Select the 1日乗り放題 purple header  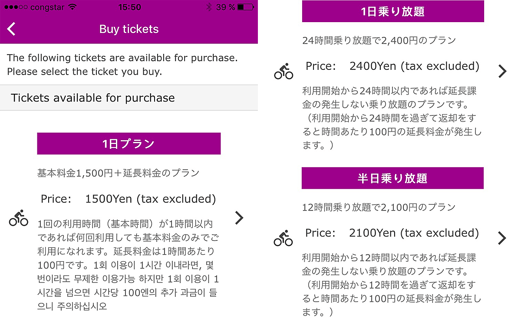[x=393, y=11]
